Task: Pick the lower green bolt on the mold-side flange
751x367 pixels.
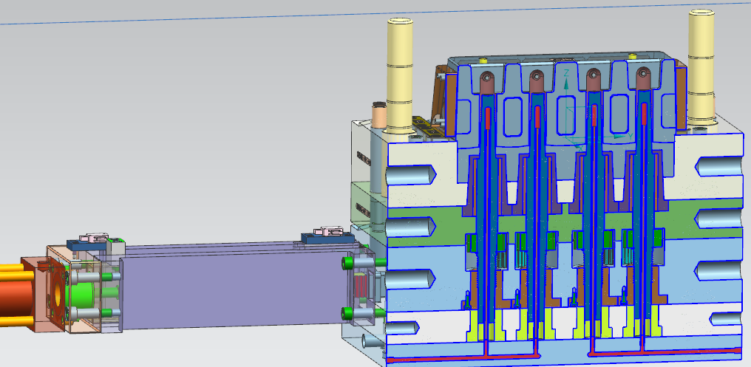Action: pyautogui.click(x=348, y=313)
